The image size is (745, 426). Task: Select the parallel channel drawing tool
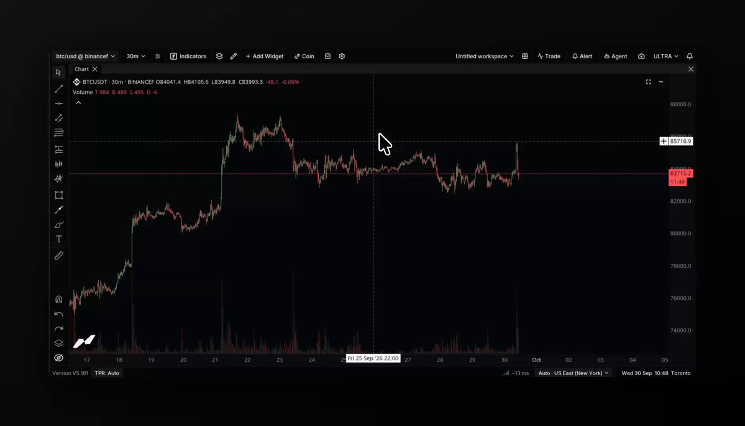click(x=58, y=118)
